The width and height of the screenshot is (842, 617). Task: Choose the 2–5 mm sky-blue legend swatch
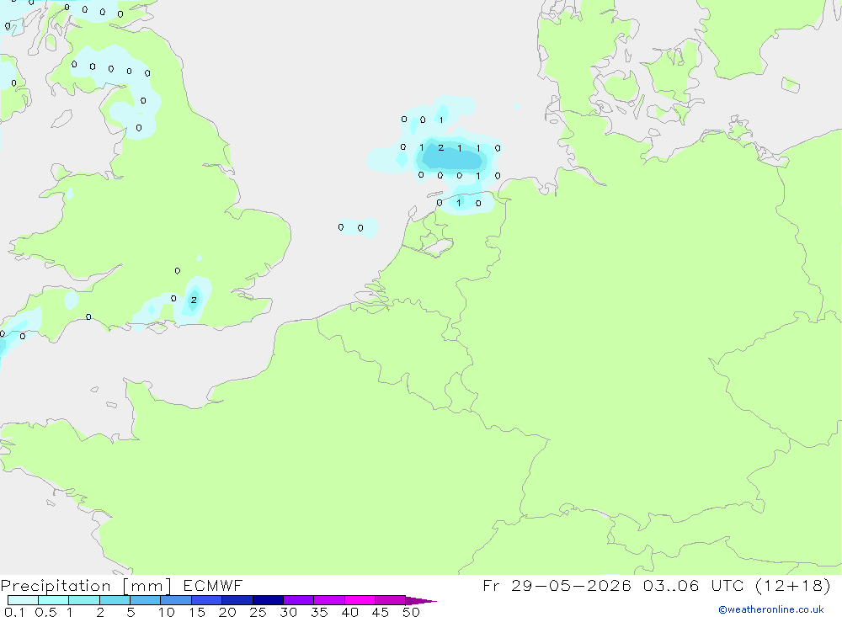pyautogui.click(x=115, y=600)
